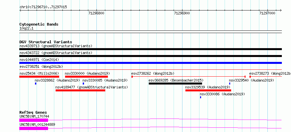Click the nsv4339713 (gnomADStructuralVariants) text label

[x=56, y=46]
